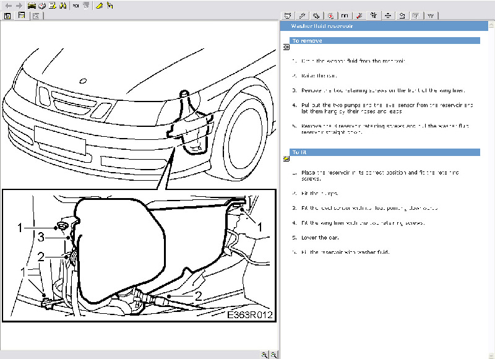The width and height of the screenshot is (495, 359).
Task: Switch to the red screwdriver tab
Action: coord(359,16)
